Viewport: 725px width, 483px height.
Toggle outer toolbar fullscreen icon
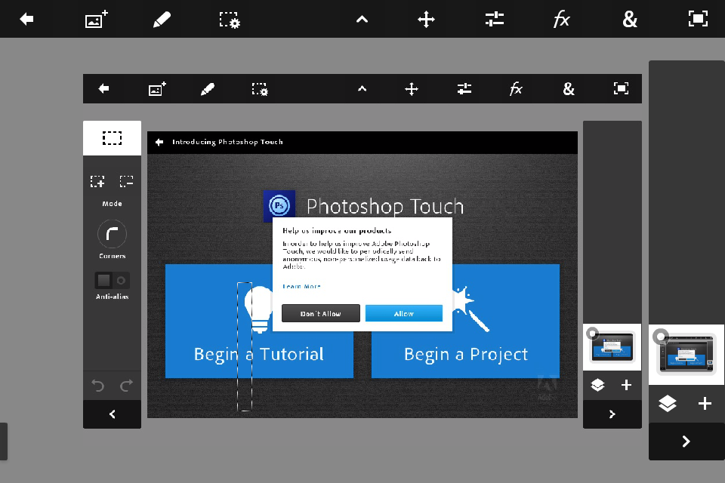pos(698,19)
